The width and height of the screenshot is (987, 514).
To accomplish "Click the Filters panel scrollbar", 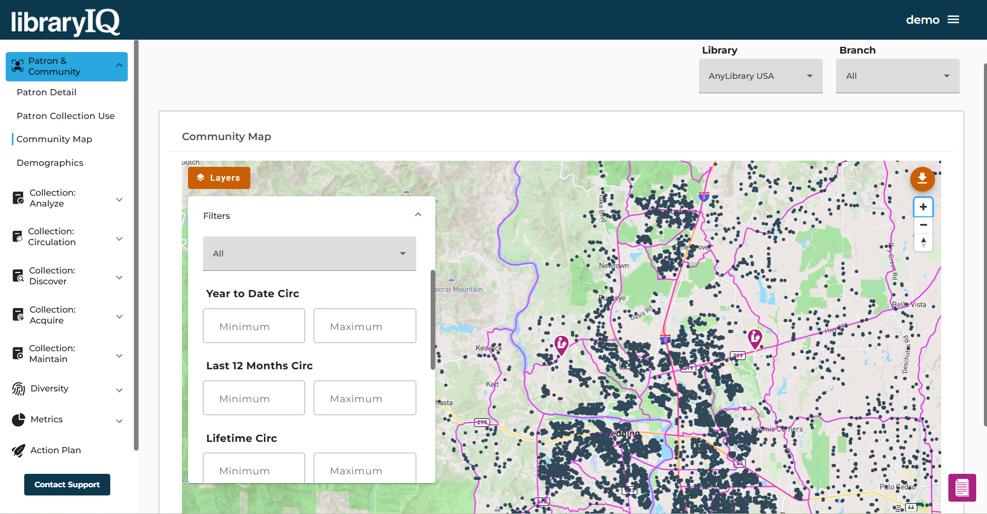I will pyautogui.click(x=433, y=320).
